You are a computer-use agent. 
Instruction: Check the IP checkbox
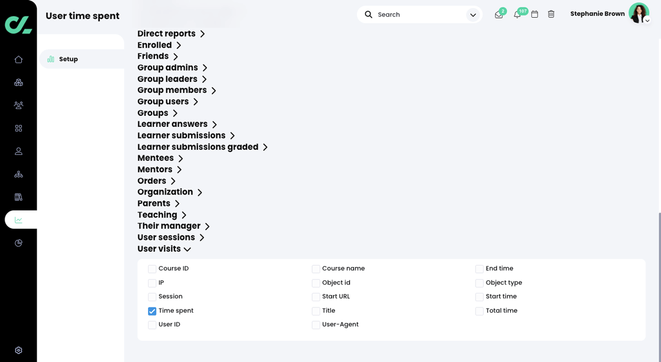click(152, 283)
